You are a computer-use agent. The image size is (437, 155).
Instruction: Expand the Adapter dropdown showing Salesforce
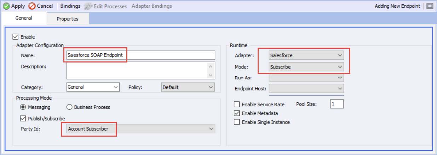[306, 55]
